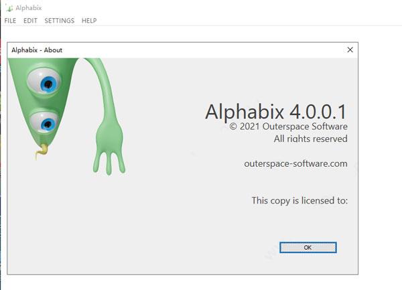Screen dimensions: 402x290
Task: Open the HELP menu
Action: pyautogui.click(x=89, y=21)
